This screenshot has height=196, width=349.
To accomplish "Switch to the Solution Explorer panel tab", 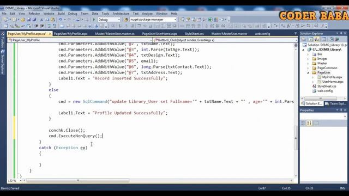I will point(311,103).
